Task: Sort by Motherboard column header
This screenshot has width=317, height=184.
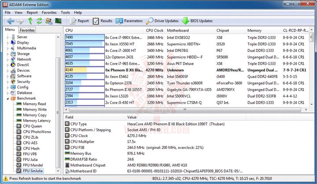Action: click(190, 30)
